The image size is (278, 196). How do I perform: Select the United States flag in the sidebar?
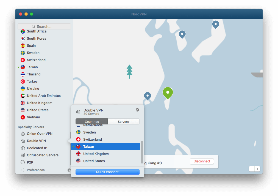[23, 110]
